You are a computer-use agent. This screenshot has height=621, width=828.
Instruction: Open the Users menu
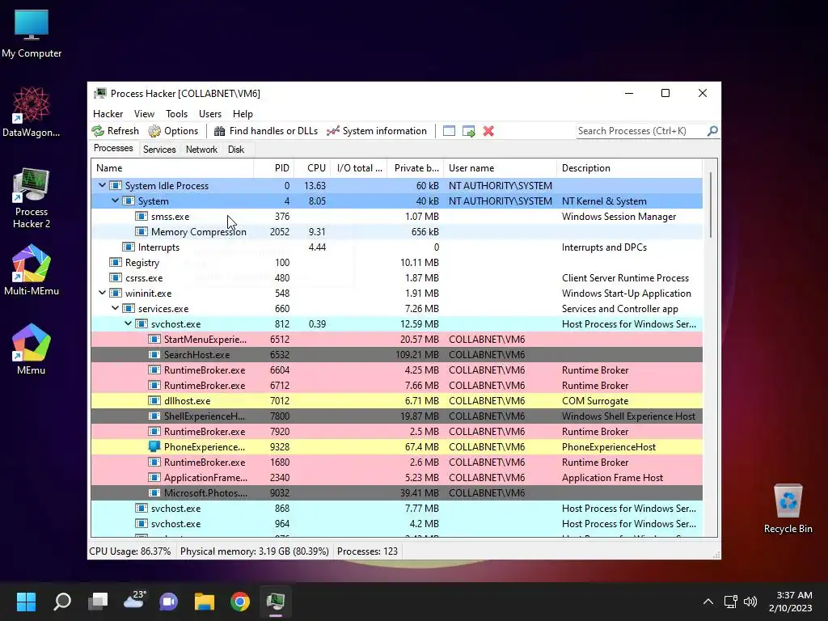[x=210, y=113]
